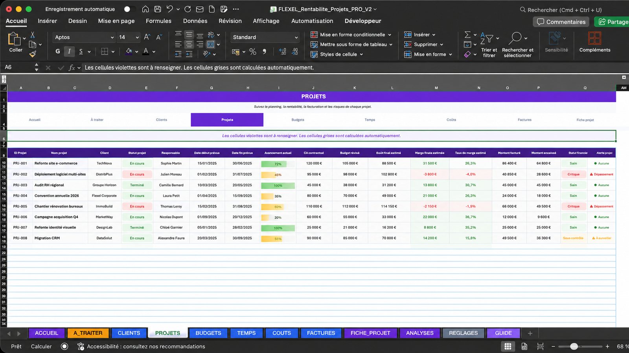Click the Budgets navigation link in sheet
Viewport: 629px width, 353px height.
pyautogui.click(x=298, y=120)
